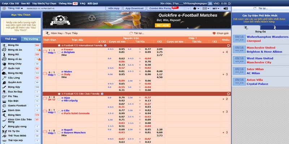Toggle favorite star for e-Lille match
This screenshot has height=144, width=289.
click(x=59, y=112)
